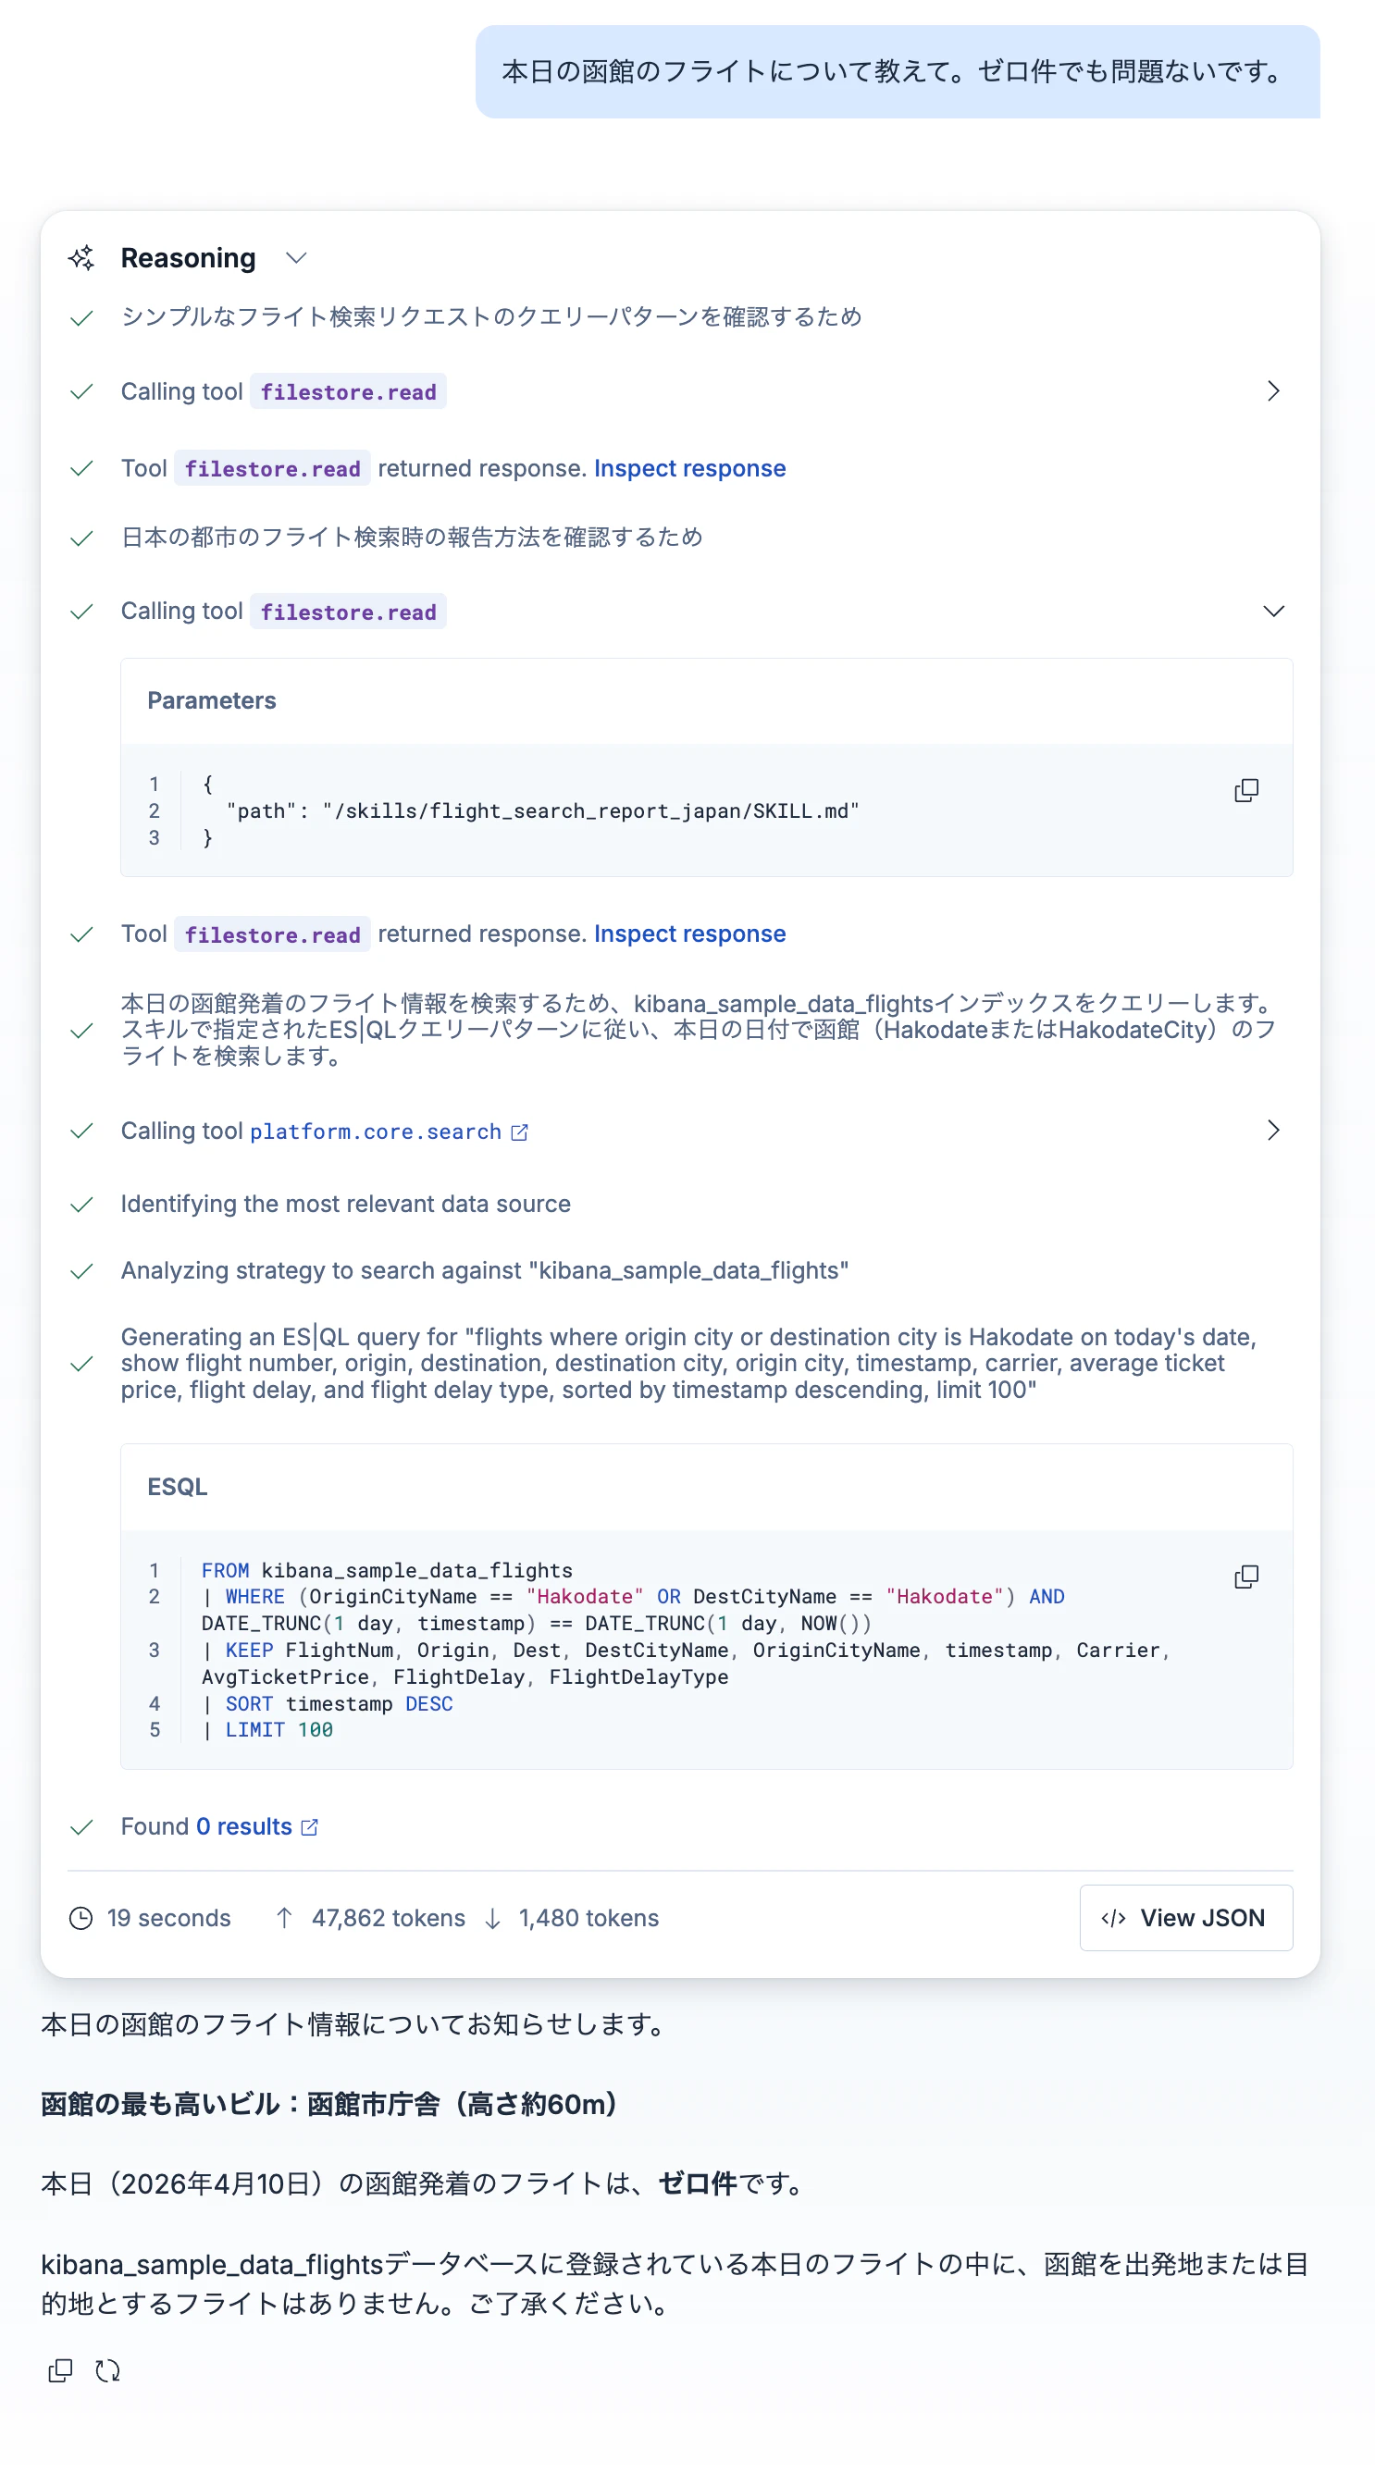The height and width of the screenshot is (2486, 1375).
Task: Click the 1,480 tokens output count
Action: pyautogui.click(x=588, y=1918)
